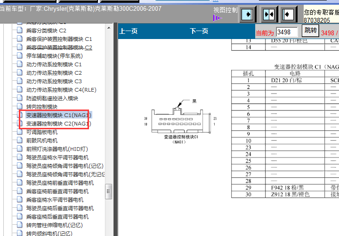Image resolution: width=339 pixels, height=236 pixels.
Task: Click the tree panel scrollbar thumb
Action: (x=109, y=191)
